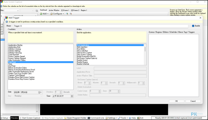
Task: Click Exit in the bottom bar
Action: click(140, 118)
